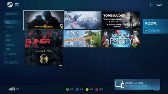
Task: Click the 库 title text
Action: tap(17, 5)
